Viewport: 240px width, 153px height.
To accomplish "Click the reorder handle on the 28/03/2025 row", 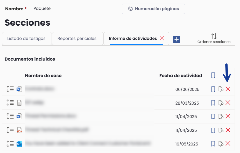I will coord(10,103).
